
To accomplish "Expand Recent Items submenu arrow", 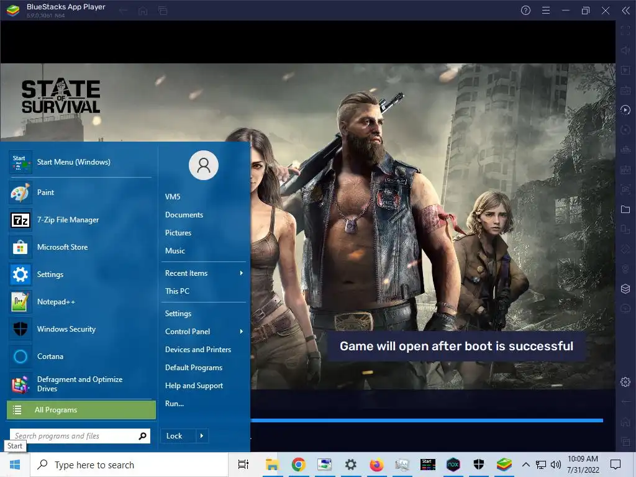I will 242,273.
